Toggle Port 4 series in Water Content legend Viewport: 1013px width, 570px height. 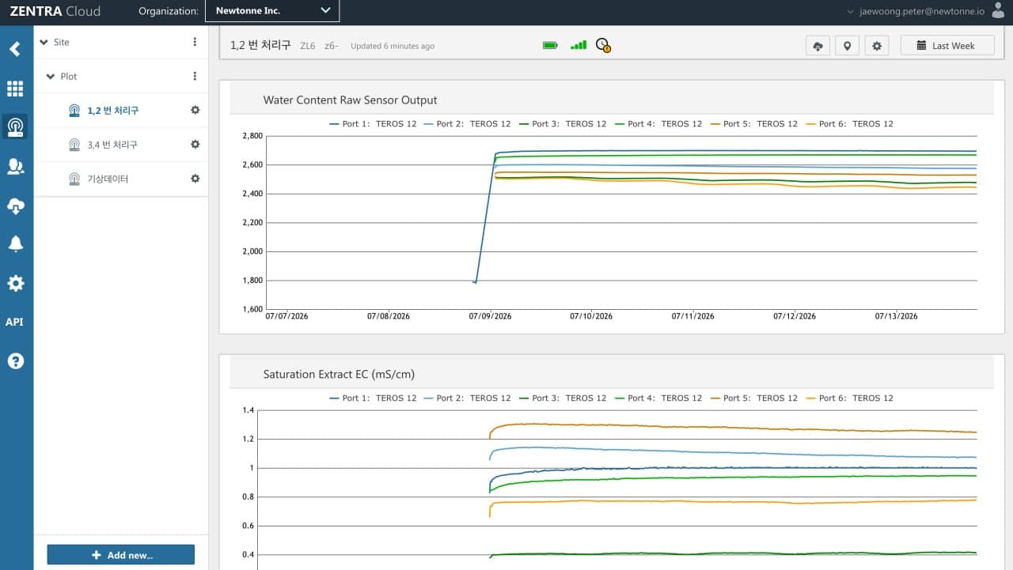click(x=658, y=124)
